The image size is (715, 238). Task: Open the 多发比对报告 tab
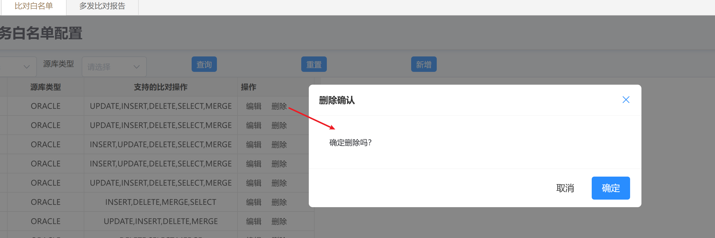coord(102,6)
